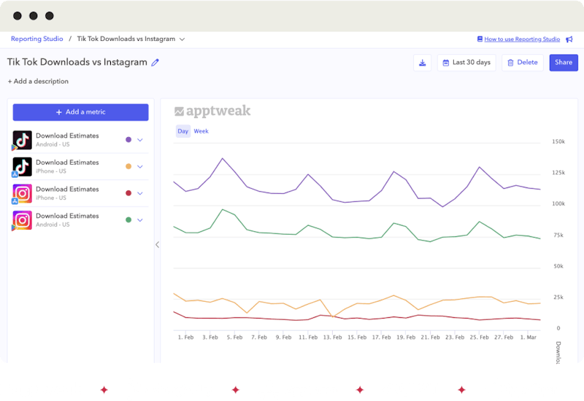
Task: Collapse the metrics sidebar with the arrow handle
Action: pos(157,245)
